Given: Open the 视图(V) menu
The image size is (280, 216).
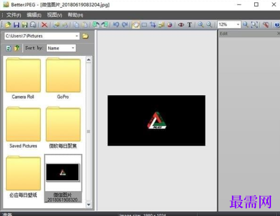Looking at the screenshot, I should [54, 15].
